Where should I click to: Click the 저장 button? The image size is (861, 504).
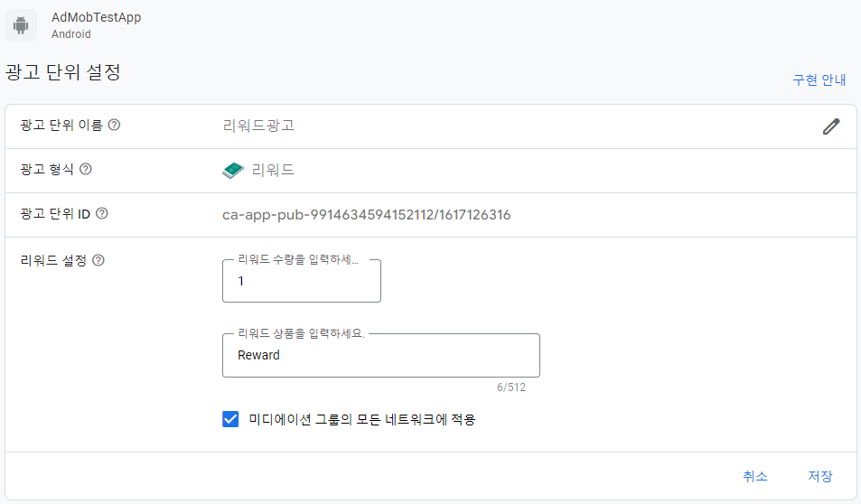tap(819, 476)
